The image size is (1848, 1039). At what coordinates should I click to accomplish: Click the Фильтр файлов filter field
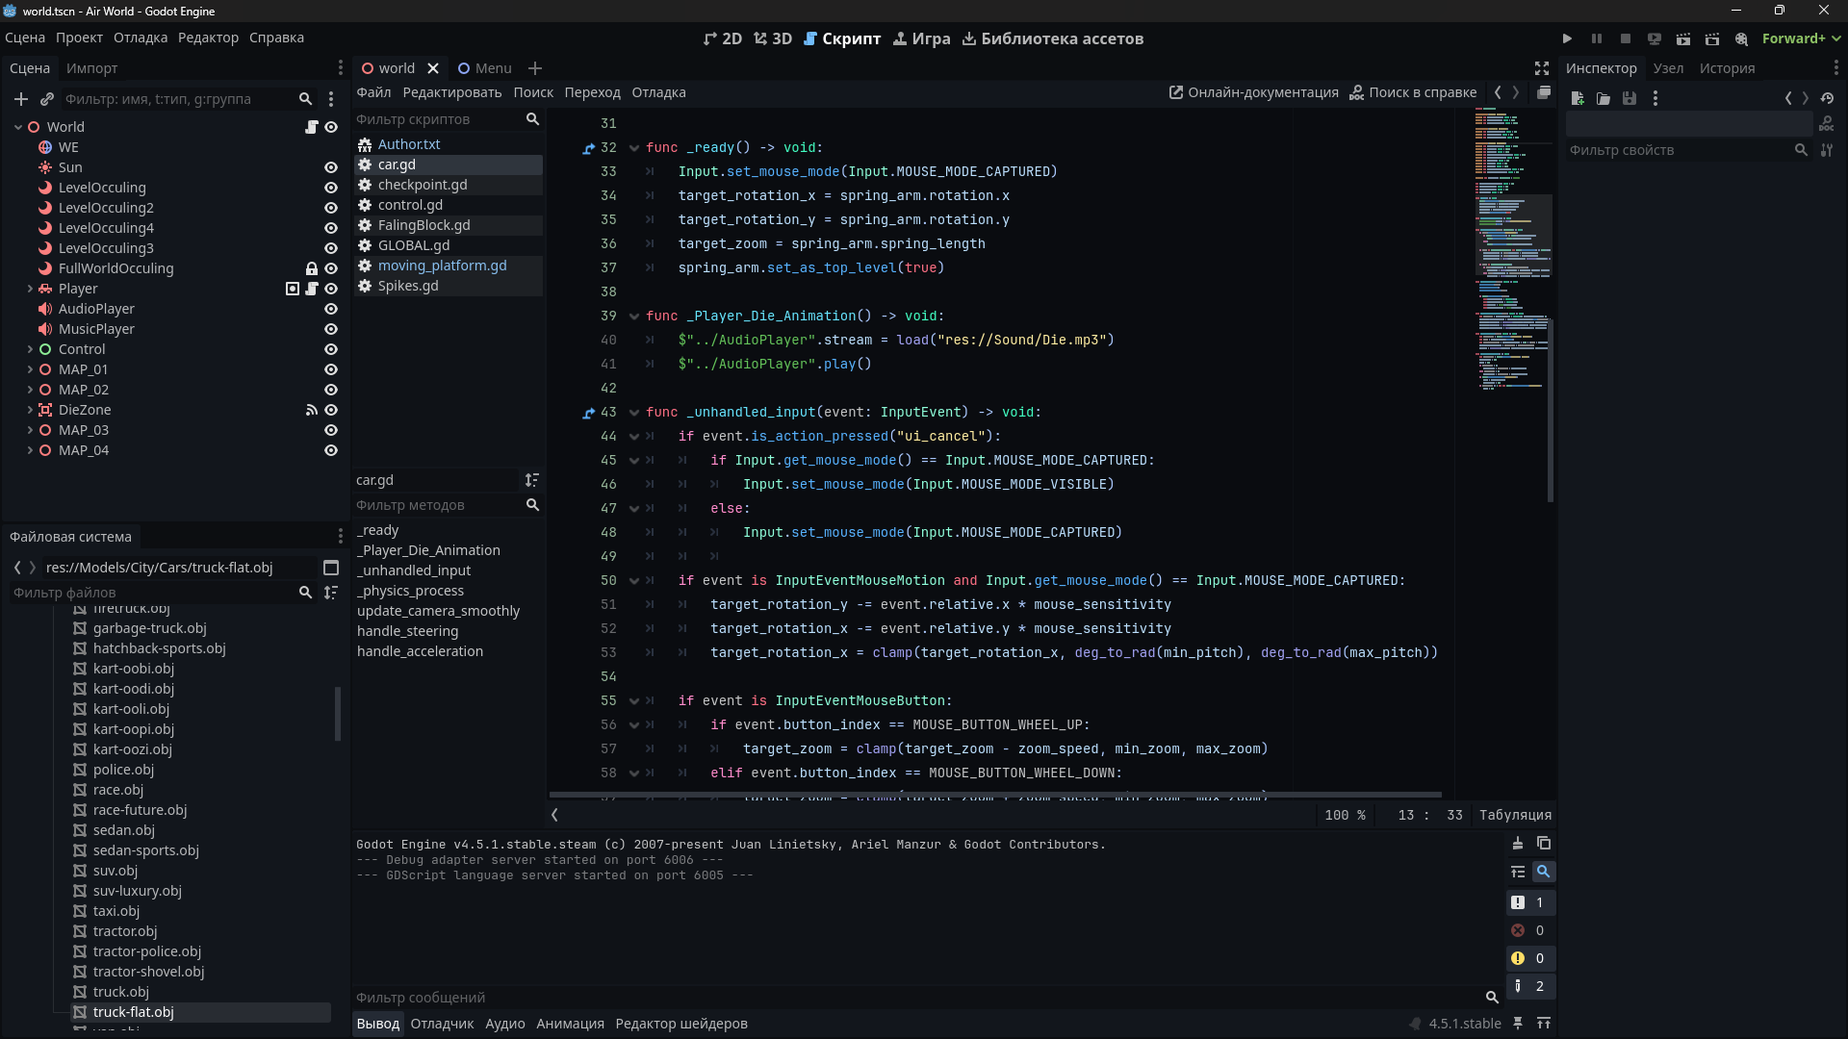154,593
